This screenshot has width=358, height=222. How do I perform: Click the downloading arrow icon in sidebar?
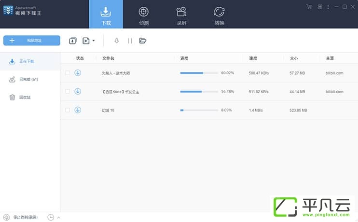coord(12,61)
